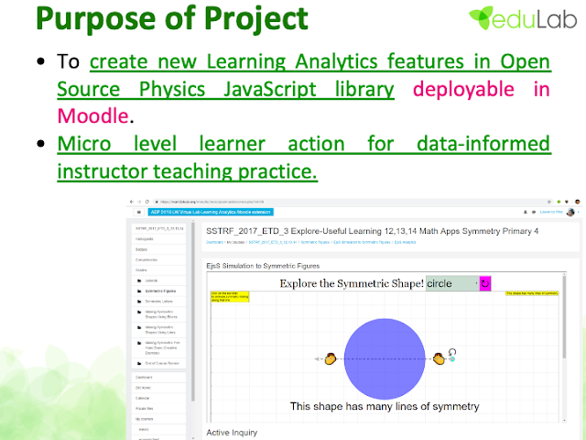Open the Symmetric Letters section

click(158, 302)
